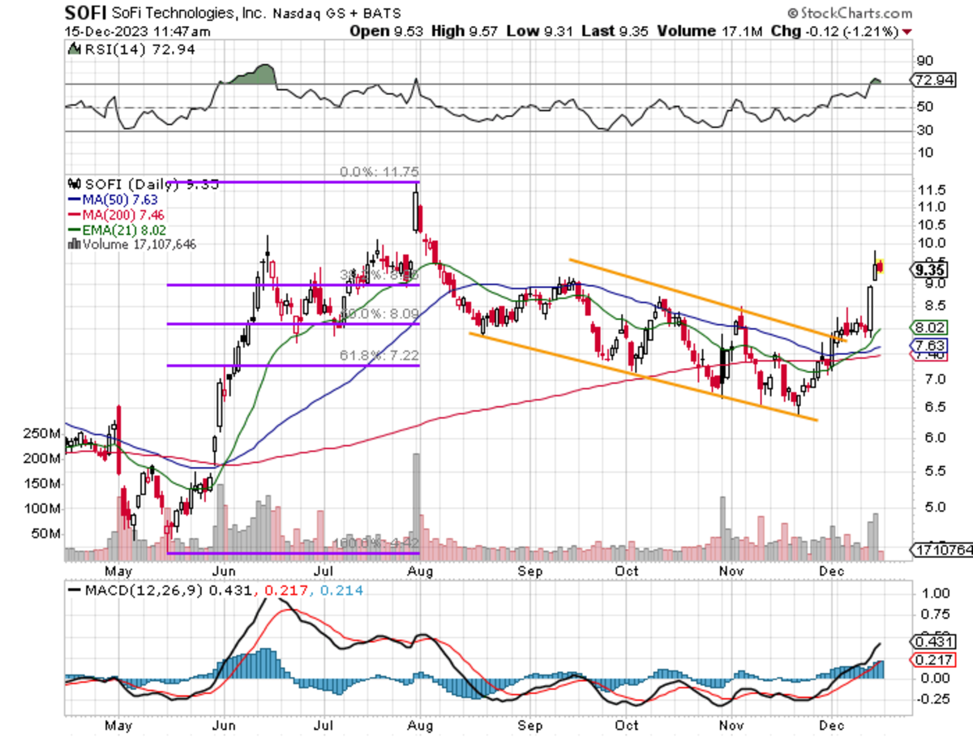
Task: Click the red down-triangle next to Chg
Action: click(x=906, y=32)
